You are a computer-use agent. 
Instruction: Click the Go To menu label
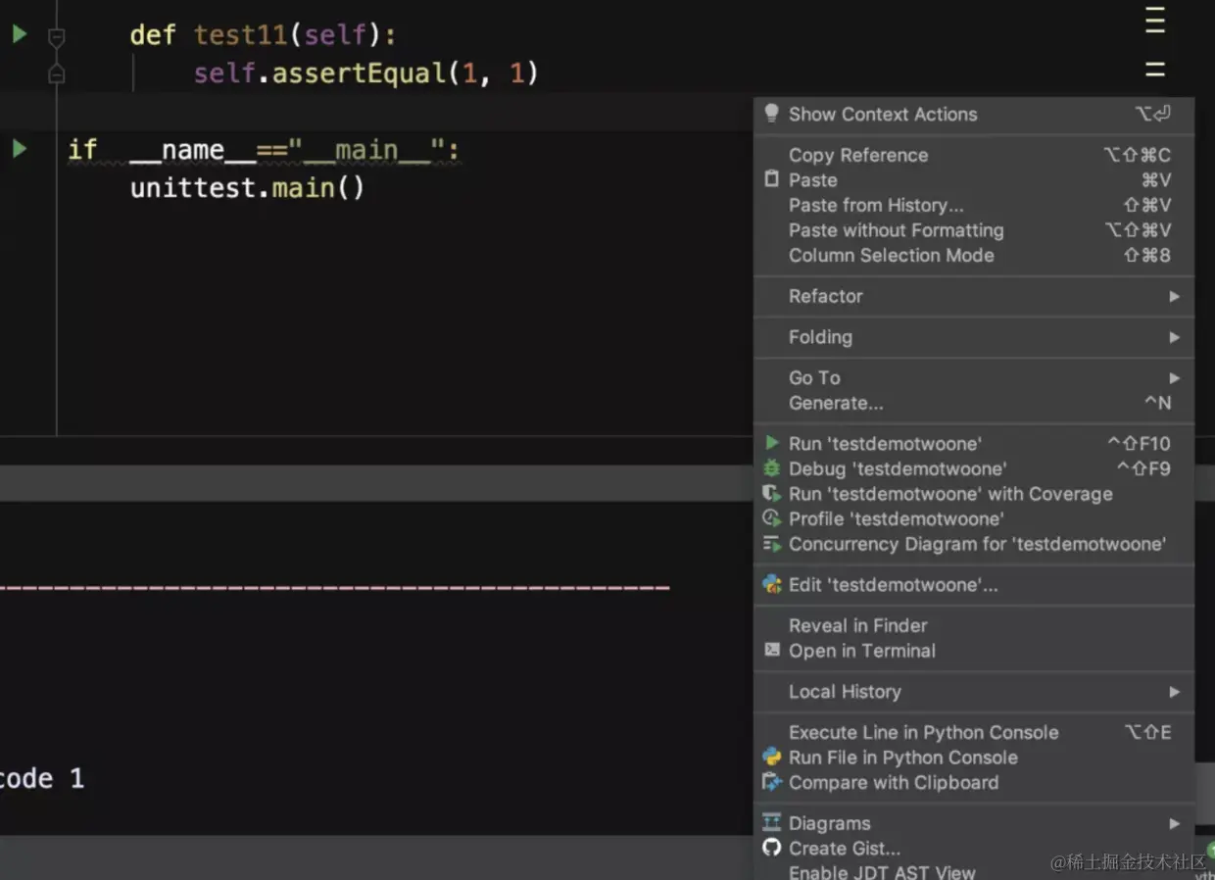[814, 377]
